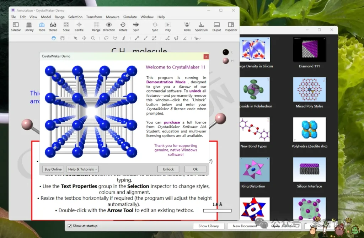
Task: Close the CrystalMaker Demo dialog
Action: pos(206,56)
